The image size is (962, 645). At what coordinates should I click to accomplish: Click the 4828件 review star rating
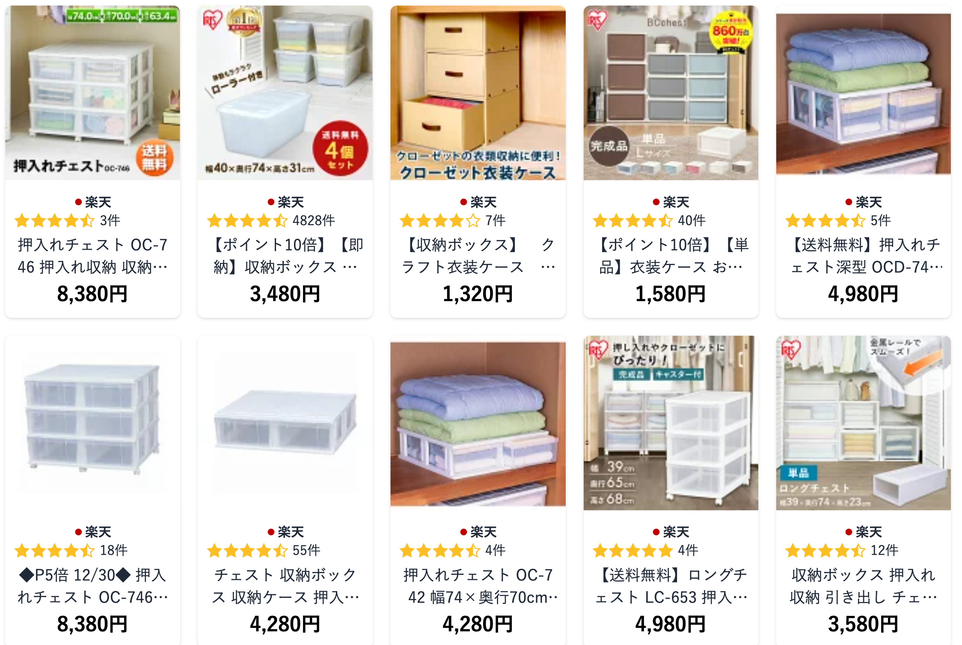247,221
